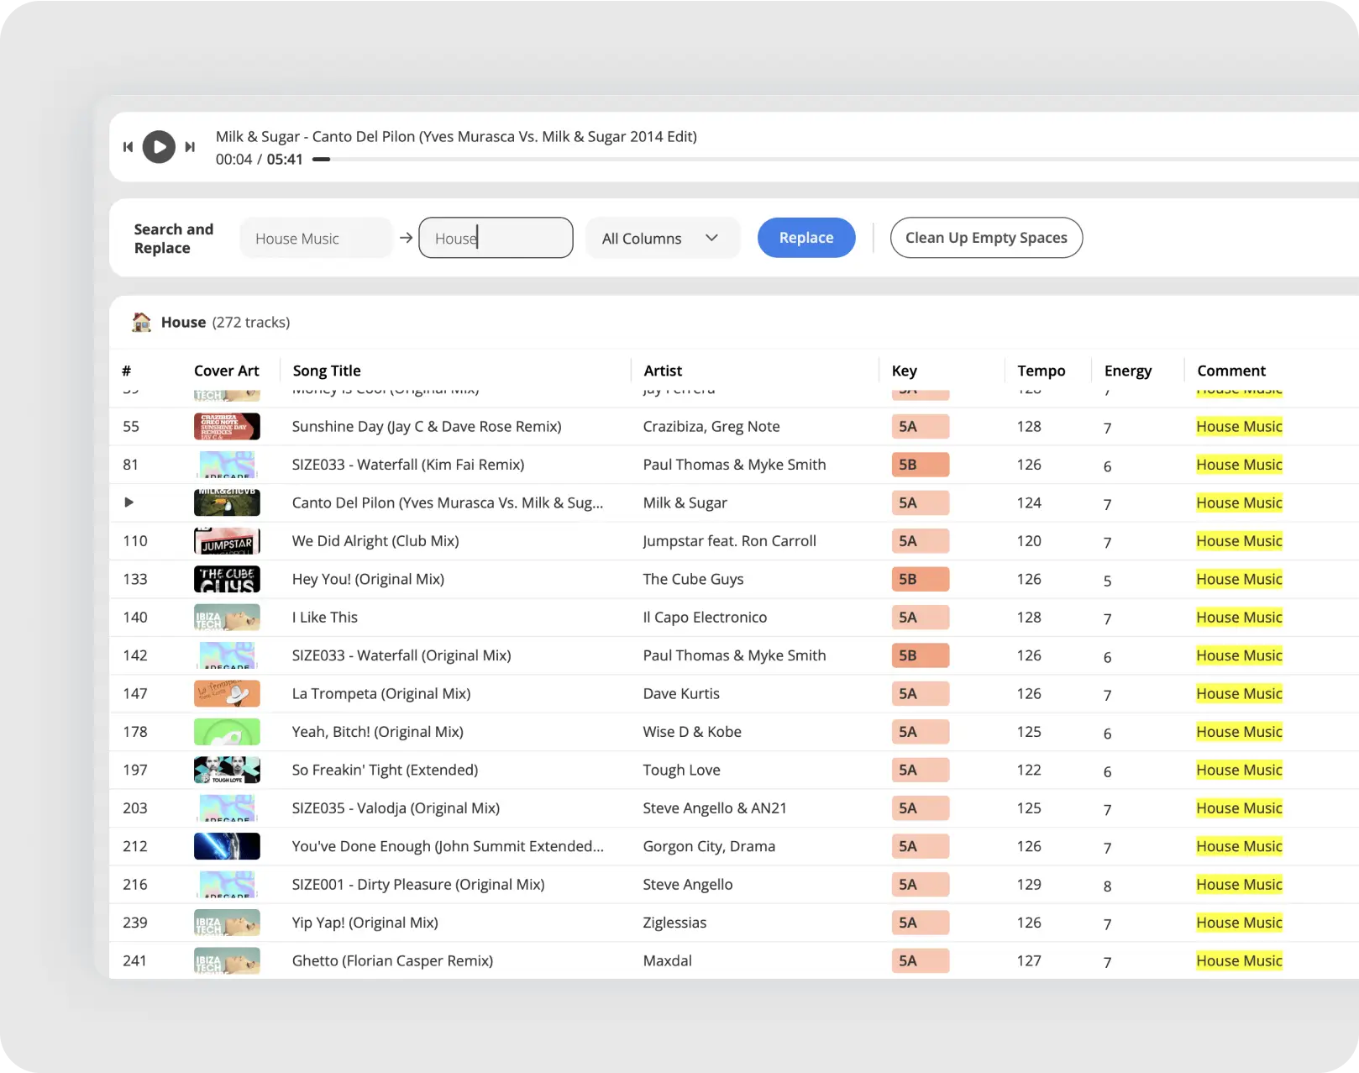Click the arrow between search and replace fields
The height and width of the screenshot is (1073, 1359).
pos(406,238)
